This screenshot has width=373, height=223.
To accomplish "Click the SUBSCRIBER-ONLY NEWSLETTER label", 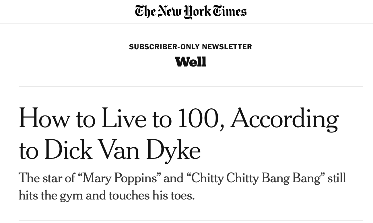I will [x=191, y=47].
